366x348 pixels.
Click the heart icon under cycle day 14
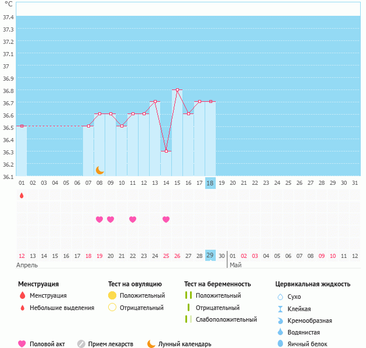click(166, 219)
